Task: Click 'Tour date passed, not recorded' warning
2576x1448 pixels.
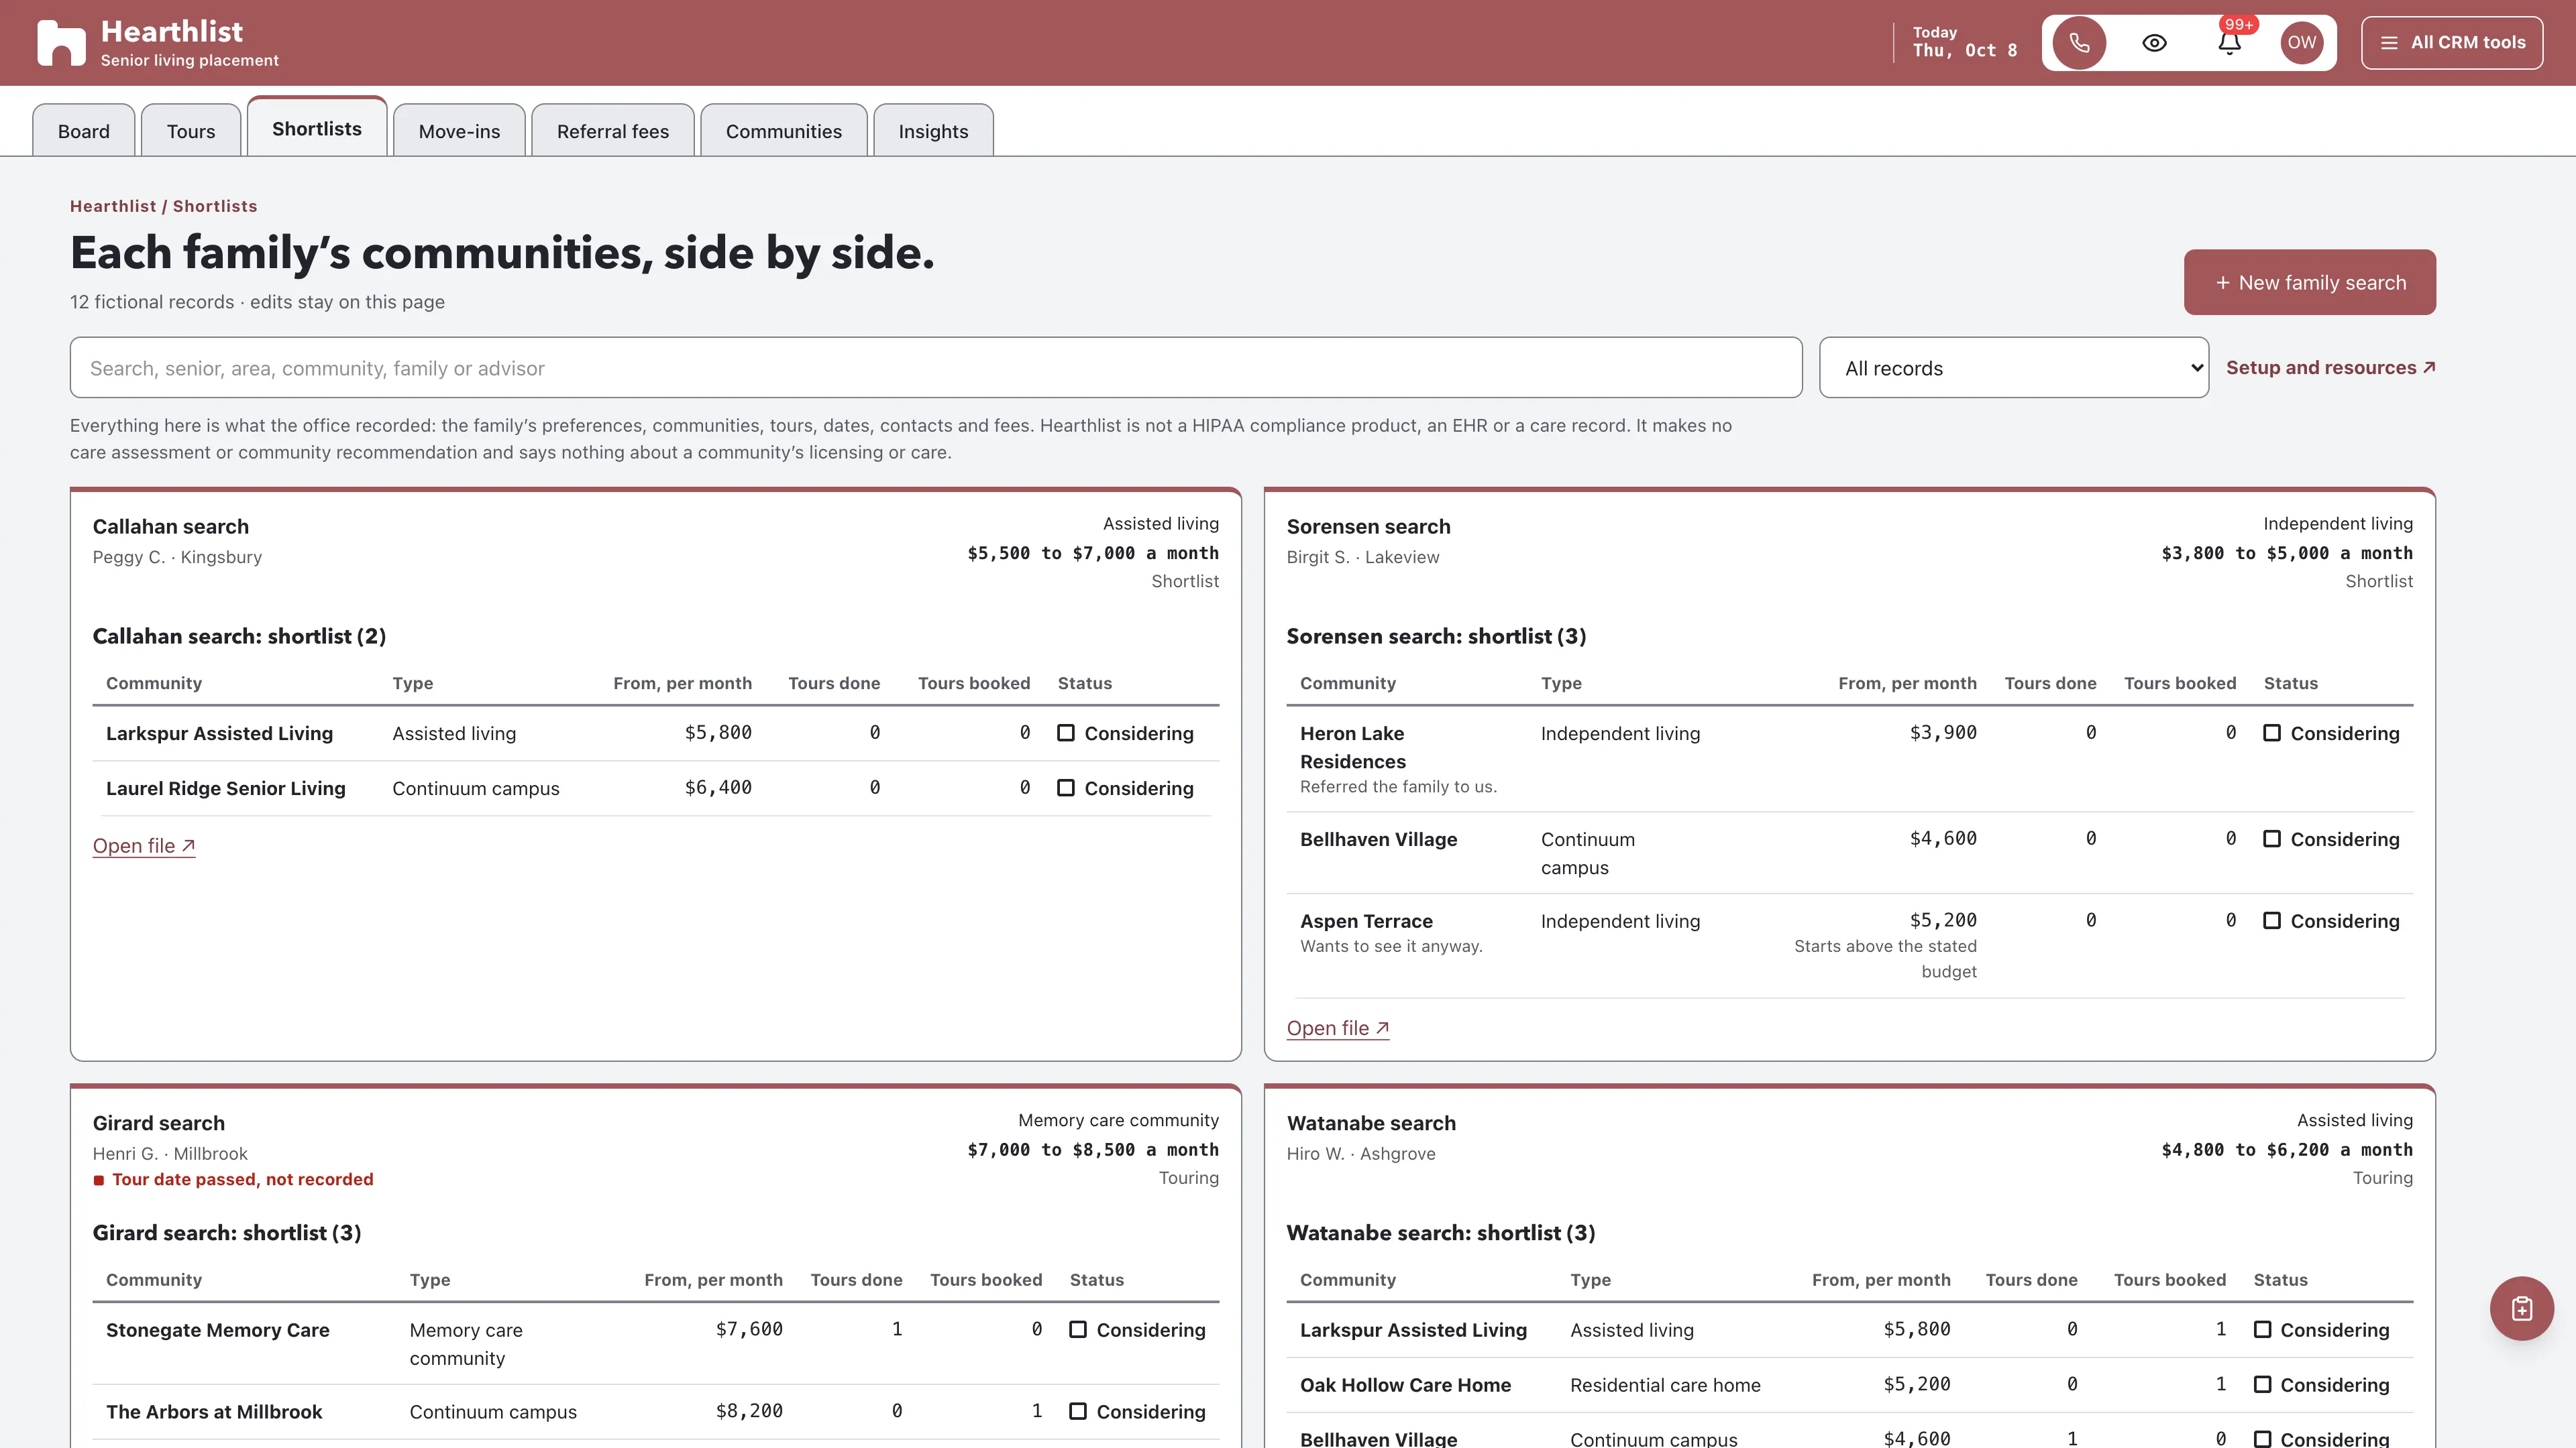Action: (233, 1180)
